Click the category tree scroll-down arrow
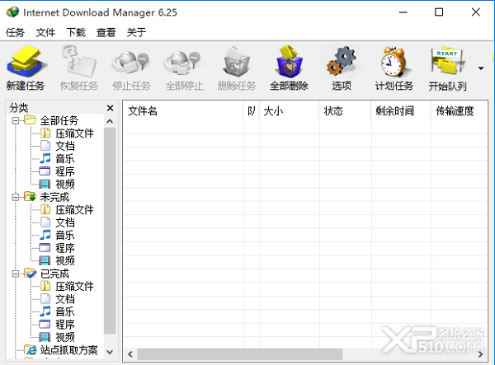Viewport: 495px width, 365px height. click(x=110, y=352)
